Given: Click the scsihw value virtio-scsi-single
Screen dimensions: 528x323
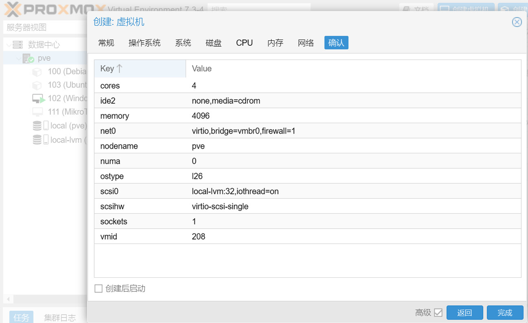Looking at the screenshot, I should [220, 206].
